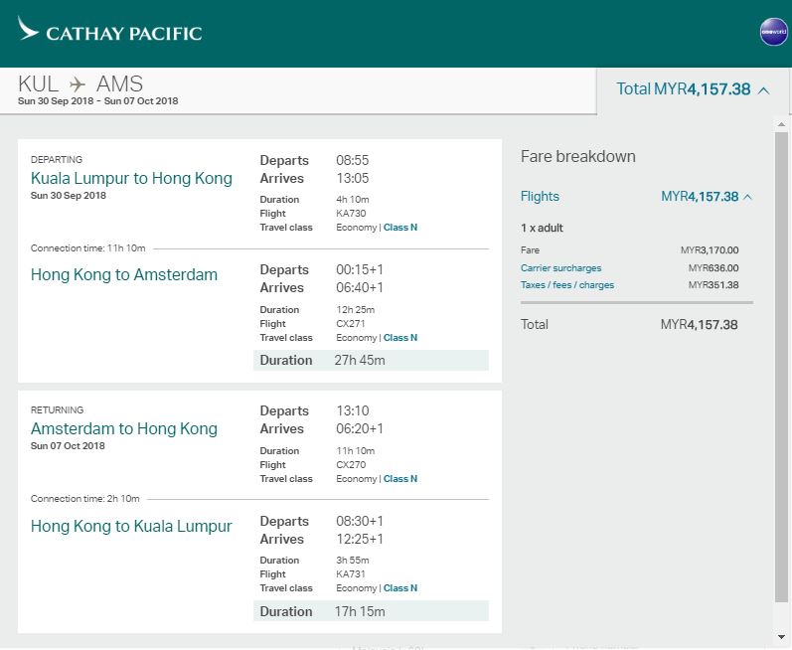Click the bottom Total MYR4,157.38 amount

(x=699, y=324)
